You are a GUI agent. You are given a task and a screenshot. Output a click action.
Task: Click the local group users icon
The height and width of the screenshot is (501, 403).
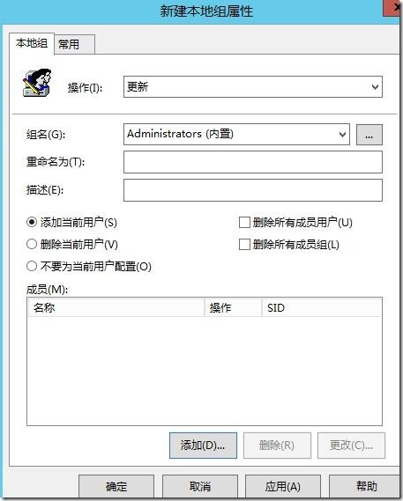(x=36, y=83)
